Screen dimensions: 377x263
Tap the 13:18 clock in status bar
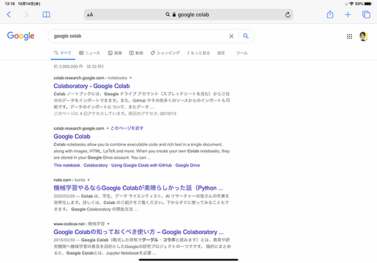[x=10, y=4]
